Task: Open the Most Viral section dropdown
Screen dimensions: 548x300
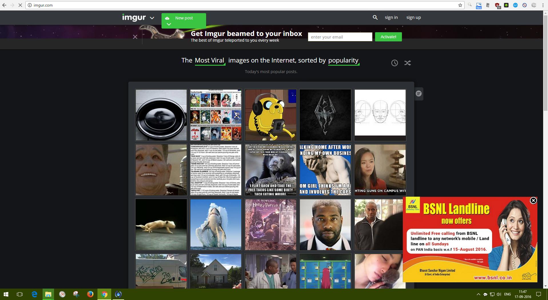Action: [210, 61]
